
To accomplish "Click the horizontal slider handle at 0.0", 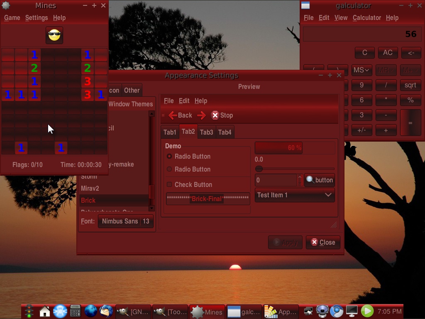I will [x=259, y=169].
